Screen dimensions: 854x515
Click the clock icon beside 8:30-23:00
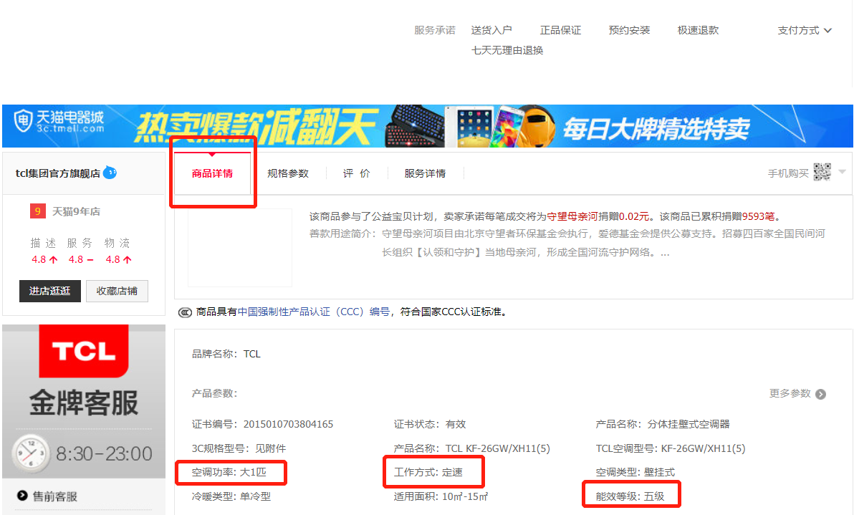point(31,453)
